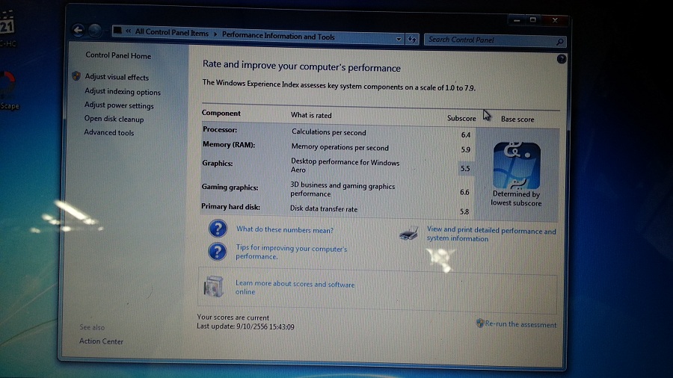Open Adjust indexing options
Image resolution: width=673 pixels, height=378 pixels.
click(x=123, y=91)
